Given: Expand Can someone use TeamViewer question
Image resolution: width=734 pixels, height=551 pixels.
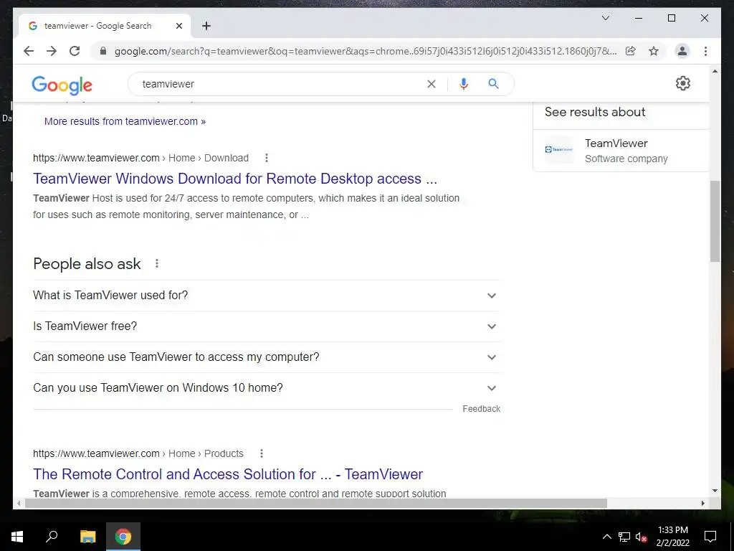Looking at the screenshot, I should tap(267, 357).
